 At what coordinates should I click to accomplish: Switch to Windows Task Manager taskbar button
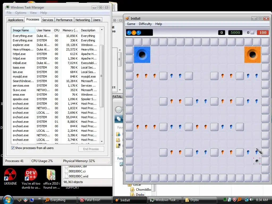164,200
